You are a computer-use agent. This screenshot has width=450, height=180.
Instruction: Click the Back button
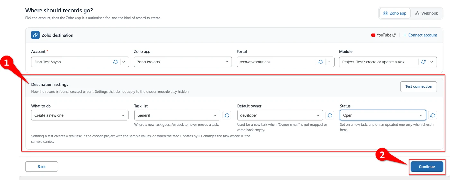pos(41,167)
